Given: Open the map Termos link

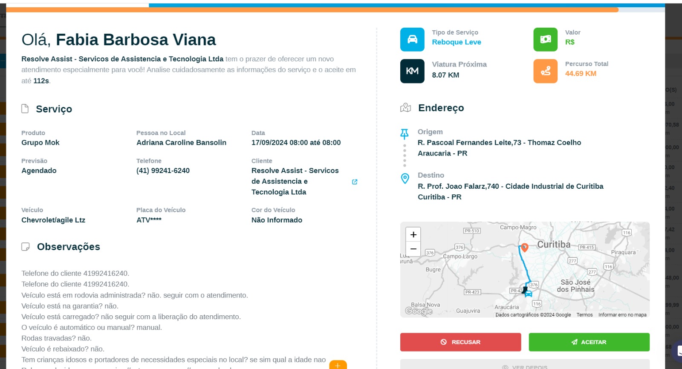Looking at the screenshot, I should point(584,315).
